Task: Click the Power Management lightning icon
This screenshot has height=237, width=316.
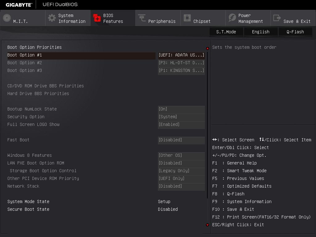Action: point(232,18)
